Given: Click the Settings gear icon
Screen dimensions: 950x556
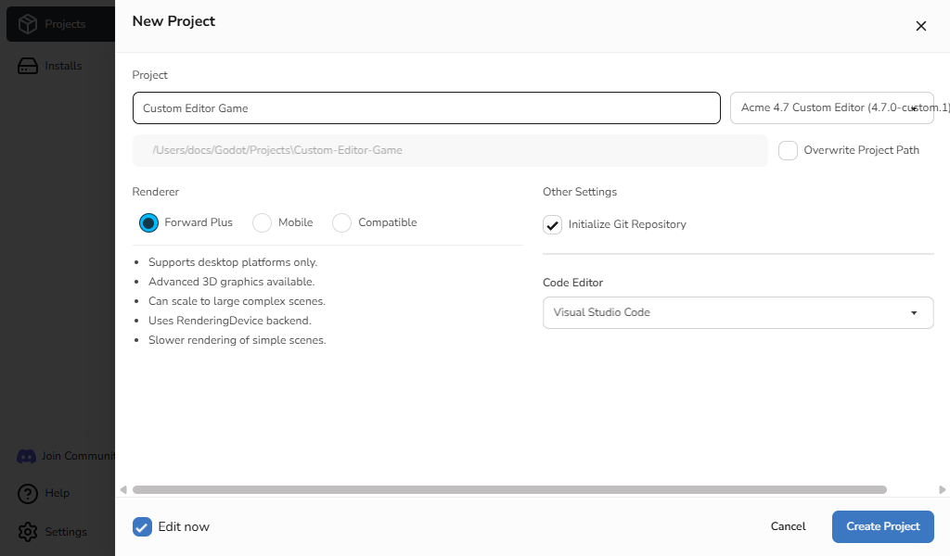Looking at the screenshot, I should pos(27,532).
